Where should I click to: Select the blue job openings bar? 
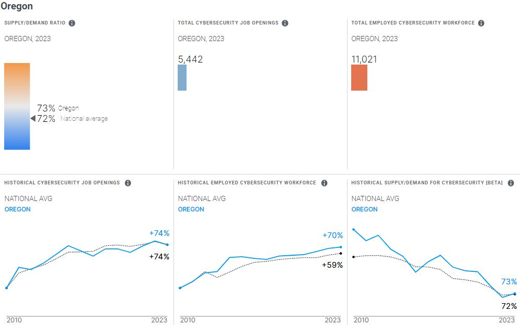click(x=182, y=78)
